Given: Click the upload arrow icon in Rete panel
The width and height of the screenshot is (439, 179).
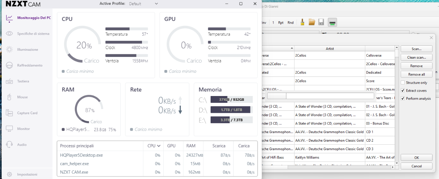Looking at the screenshot, I should coord(180,100).
